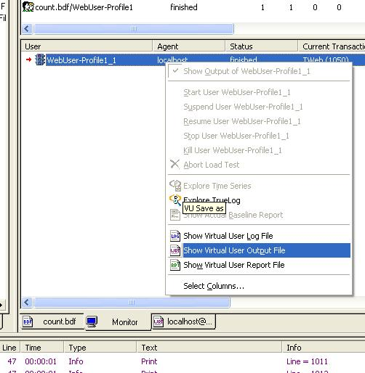Sort by the Agent column header
365x373 pixels.
pos(189,46)
